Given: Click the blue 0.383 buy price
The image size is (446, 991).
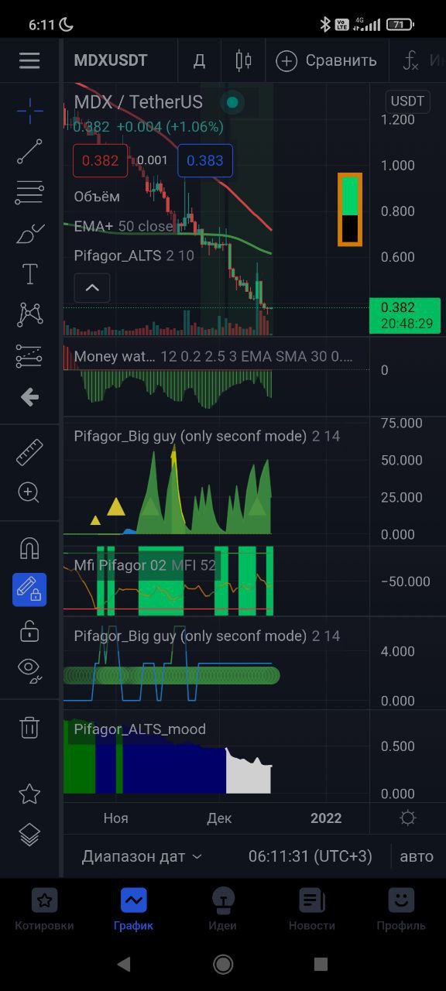Looking at the screenshot, I should click(x=205, y=161).
